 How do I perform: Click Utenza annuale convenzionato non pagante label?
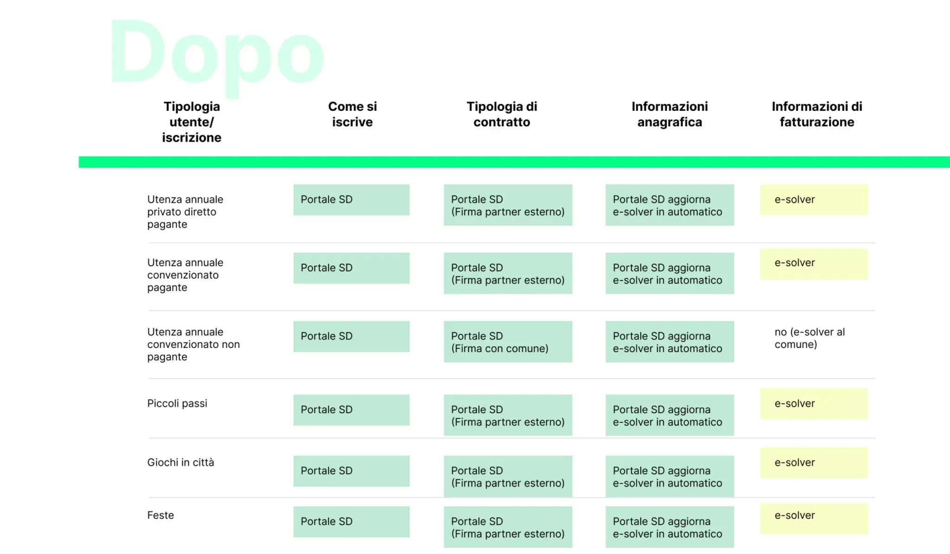tap(193, 345)
